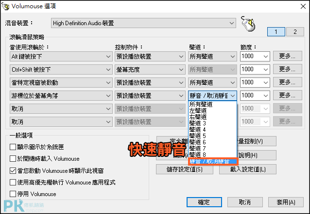Select 右聲道 from the open list
The image size is (310, 214).
coord(212,117)
